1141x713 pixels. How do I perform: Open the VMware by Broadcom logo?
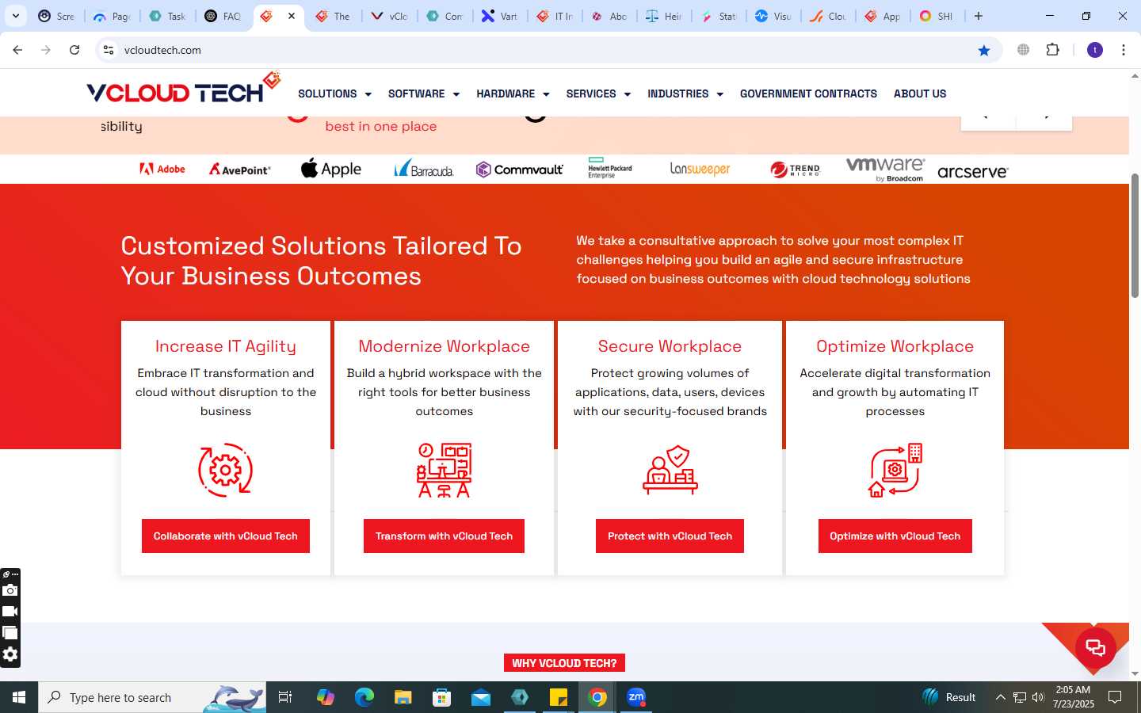tap(885, 169)
